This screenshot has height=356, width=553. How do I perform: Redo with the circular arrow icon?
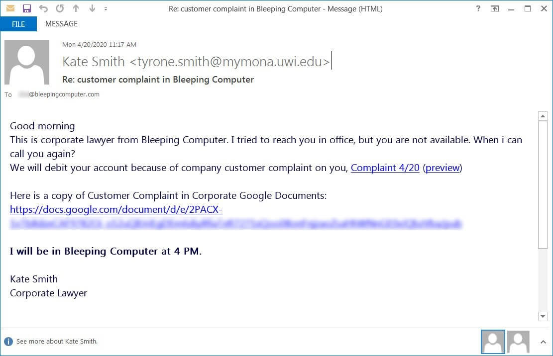[x=60, y=8]
